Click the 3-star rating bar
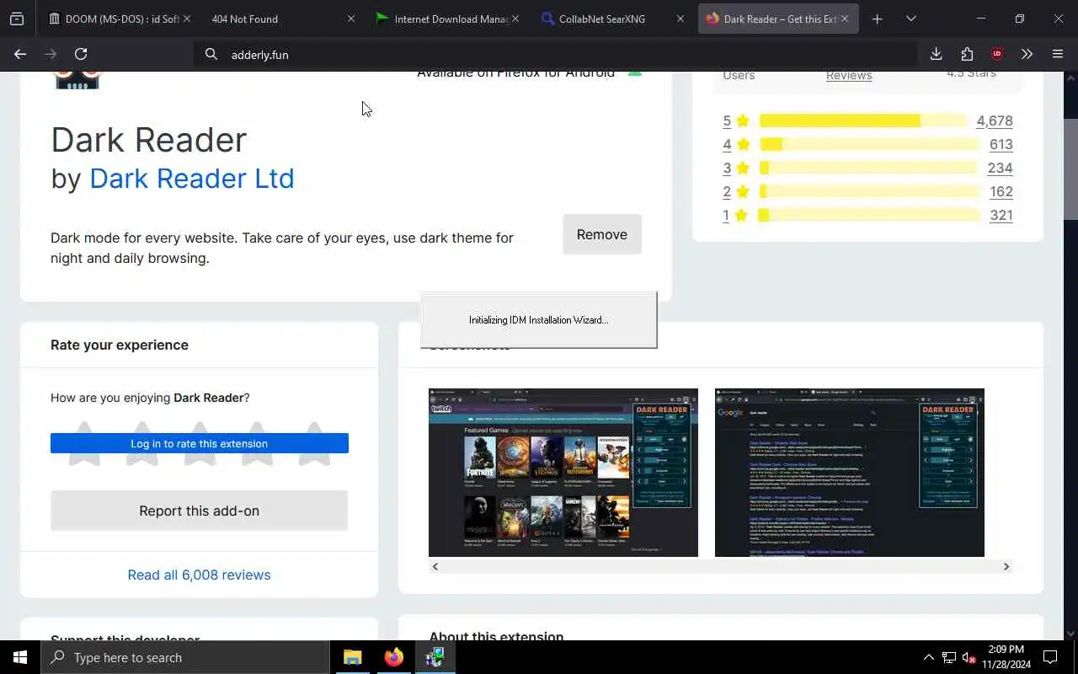The image size is (1078, 674). pos(868,168)
